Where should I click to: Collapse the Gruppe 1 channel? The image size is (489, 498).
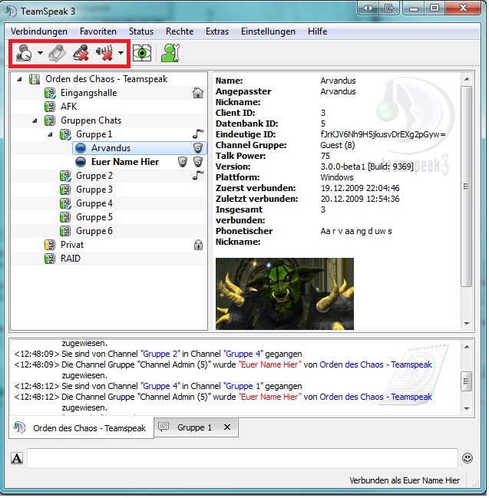tap(50, 134)
